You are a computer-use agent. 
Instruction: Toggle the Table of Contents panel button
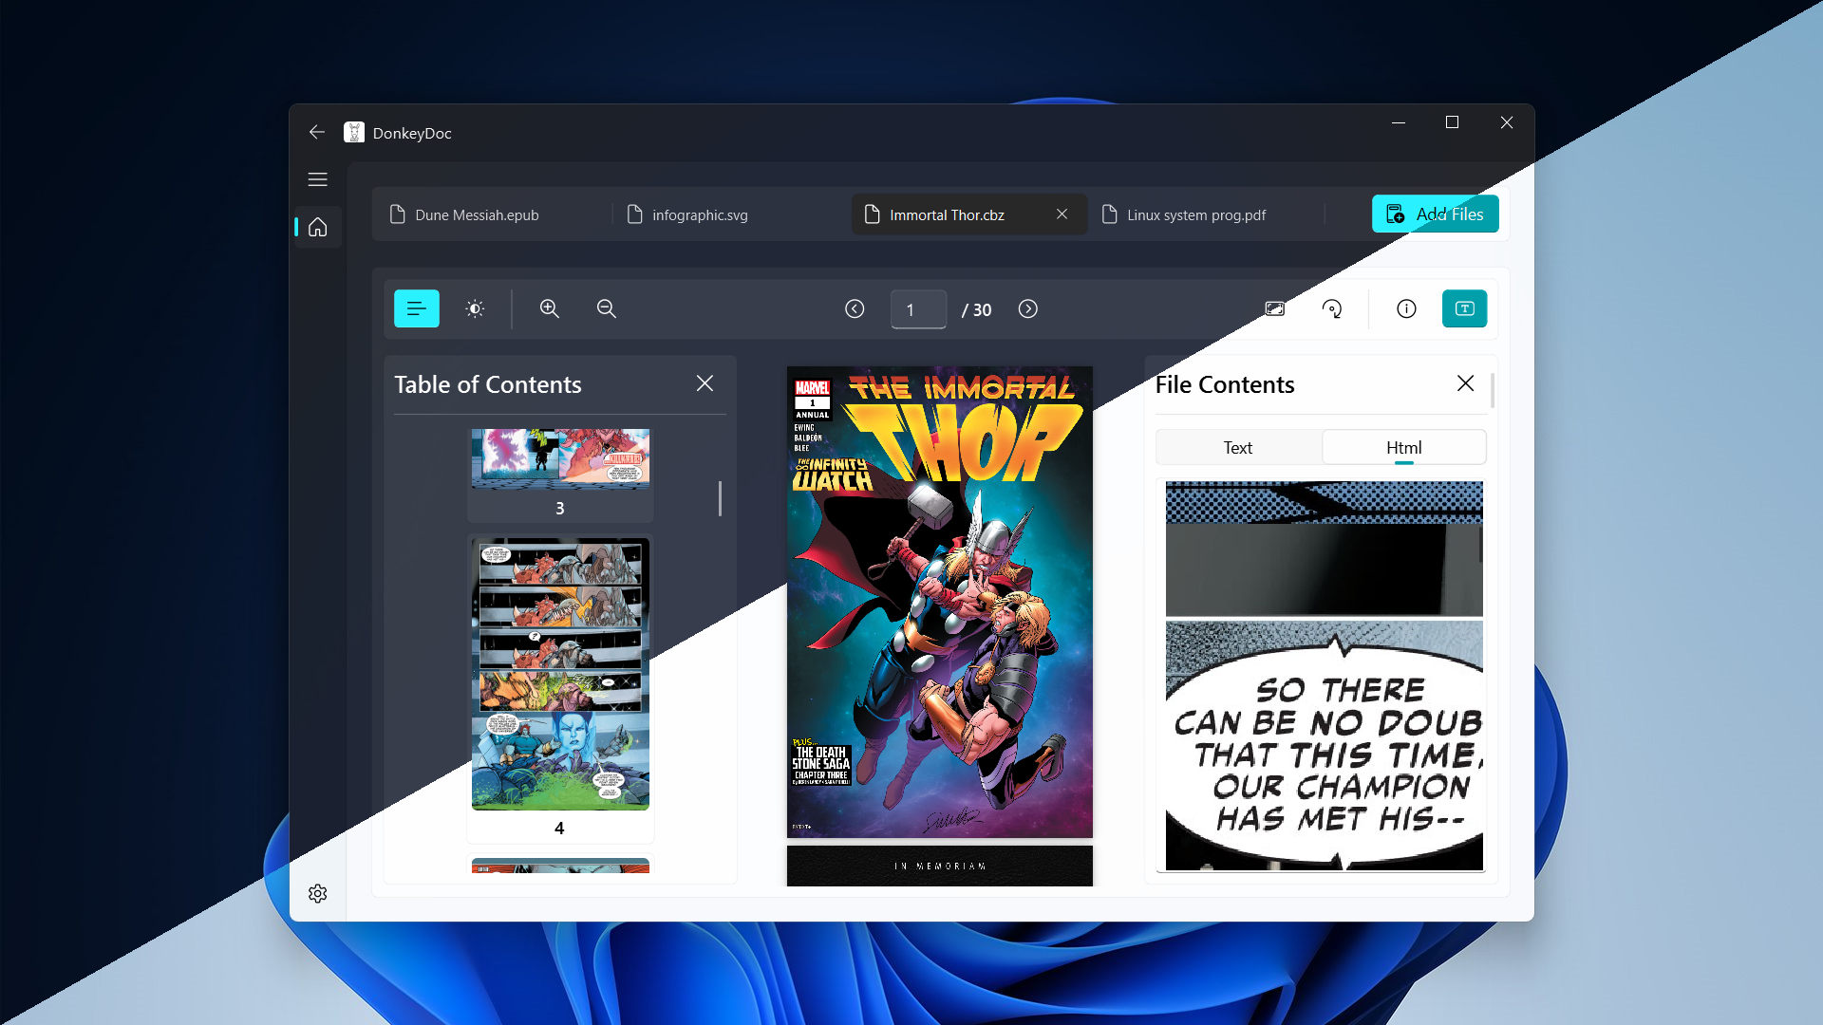[416, 308]
